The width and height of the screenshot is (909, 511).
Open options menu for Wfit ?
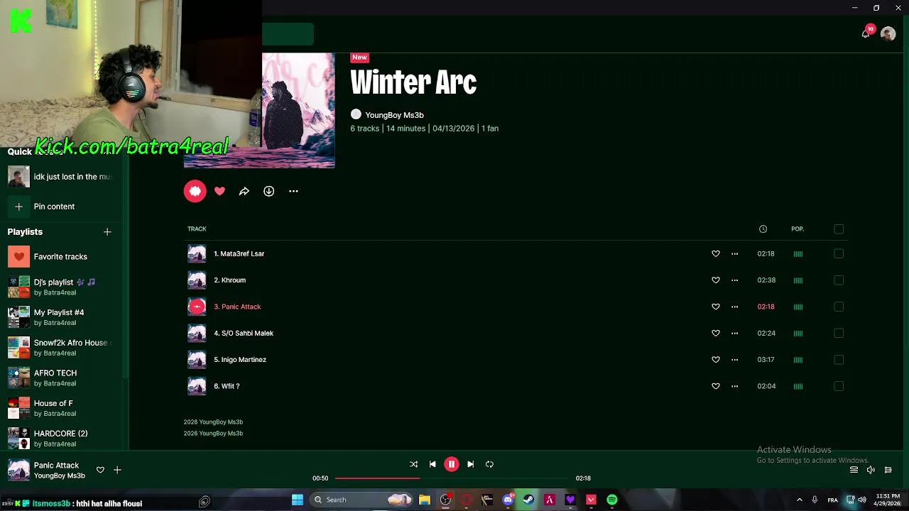[x=735, y=386]
